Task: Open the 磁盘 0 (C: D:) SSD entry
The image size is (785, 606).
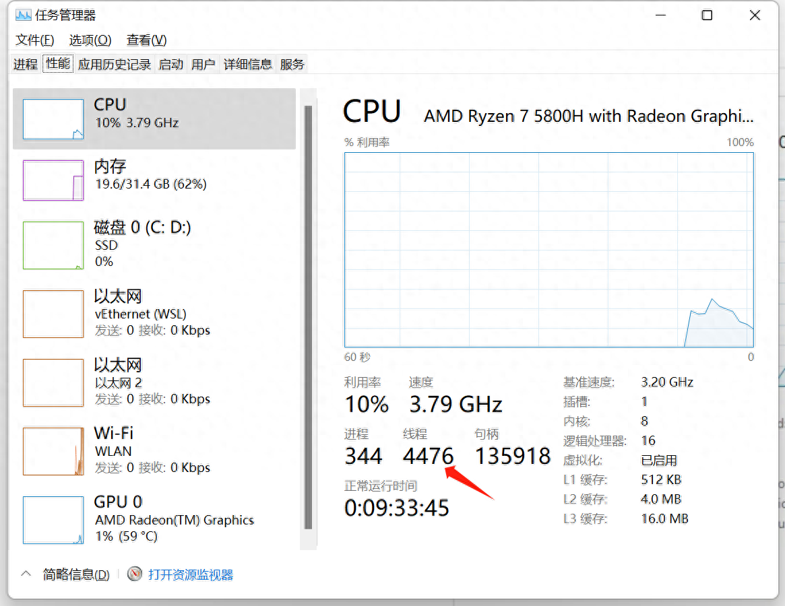Action: [x=154, y=245]
